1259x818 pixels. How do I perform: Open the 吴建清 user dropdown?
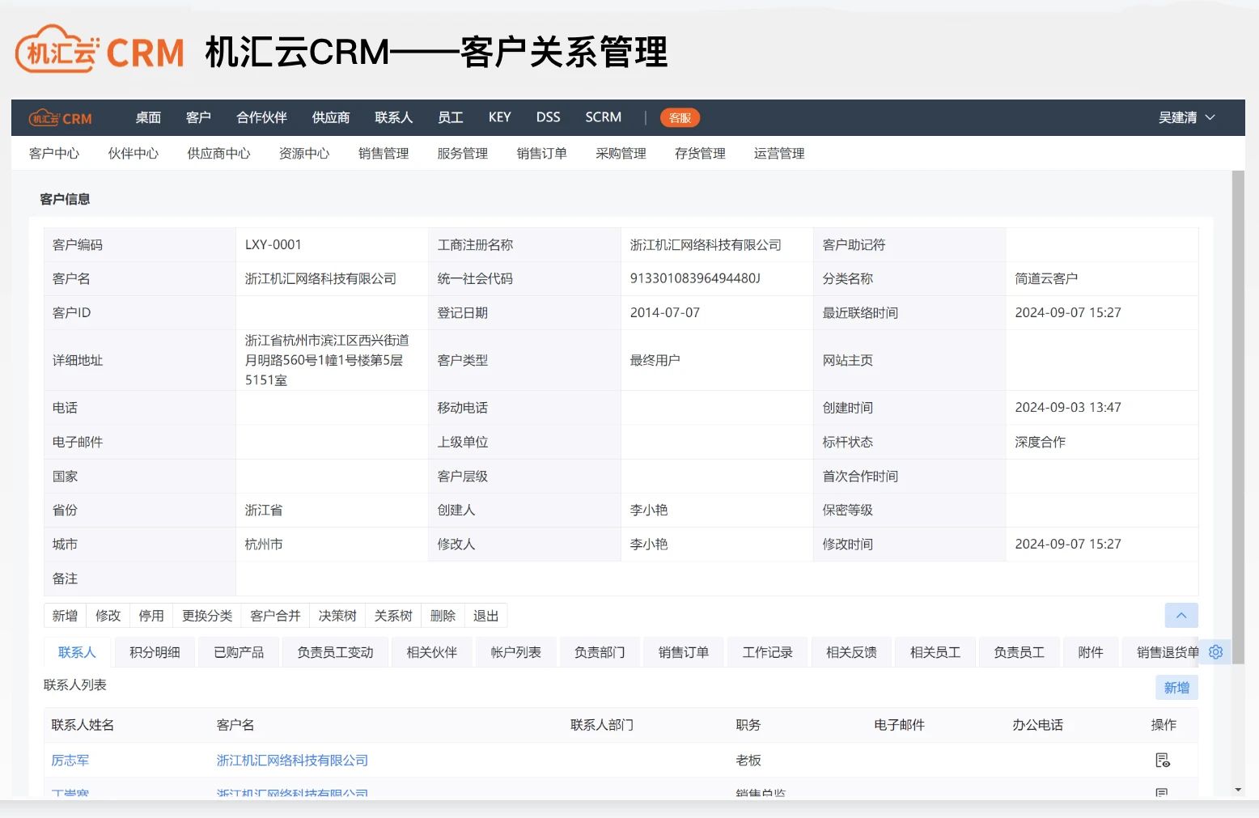(1186, 118)
